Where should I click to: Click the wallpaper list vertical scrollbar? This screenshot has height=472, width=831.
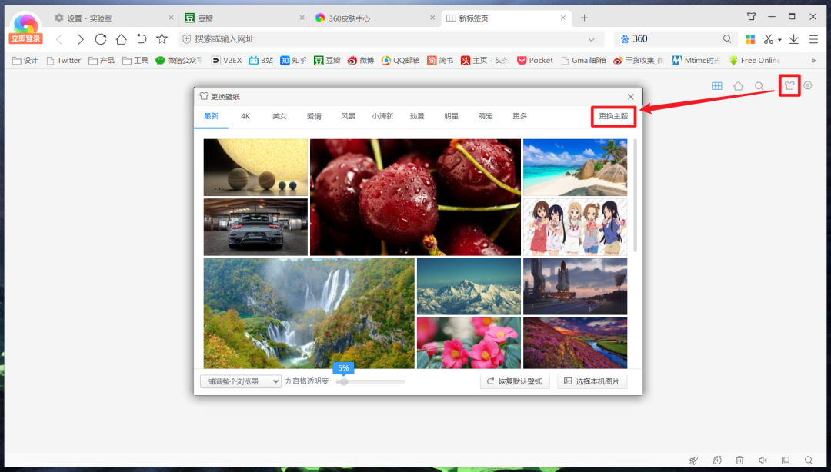tap(635, 196)
